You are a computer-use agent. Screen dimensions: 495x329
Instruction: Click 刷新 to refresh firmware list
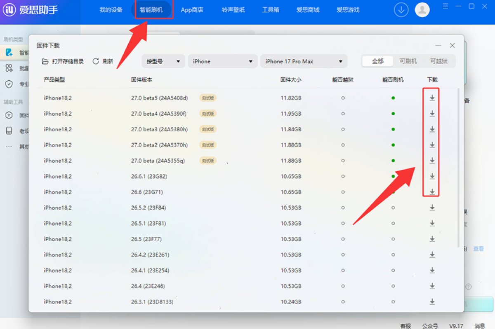tap(103, 61)
